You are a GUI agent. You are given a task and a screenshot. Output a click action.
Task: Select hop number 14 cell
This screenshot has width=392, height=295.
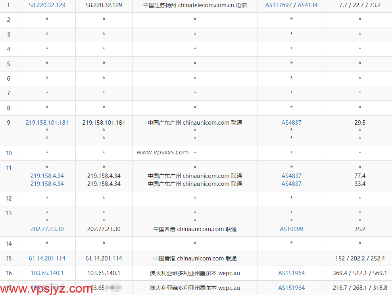(x=9, y=244)
